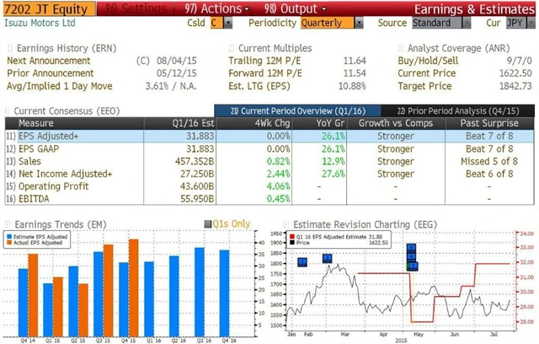Open the Csld dropdown arrow
The width and height of the screenshot is (539, 344).
click(228, 23)
